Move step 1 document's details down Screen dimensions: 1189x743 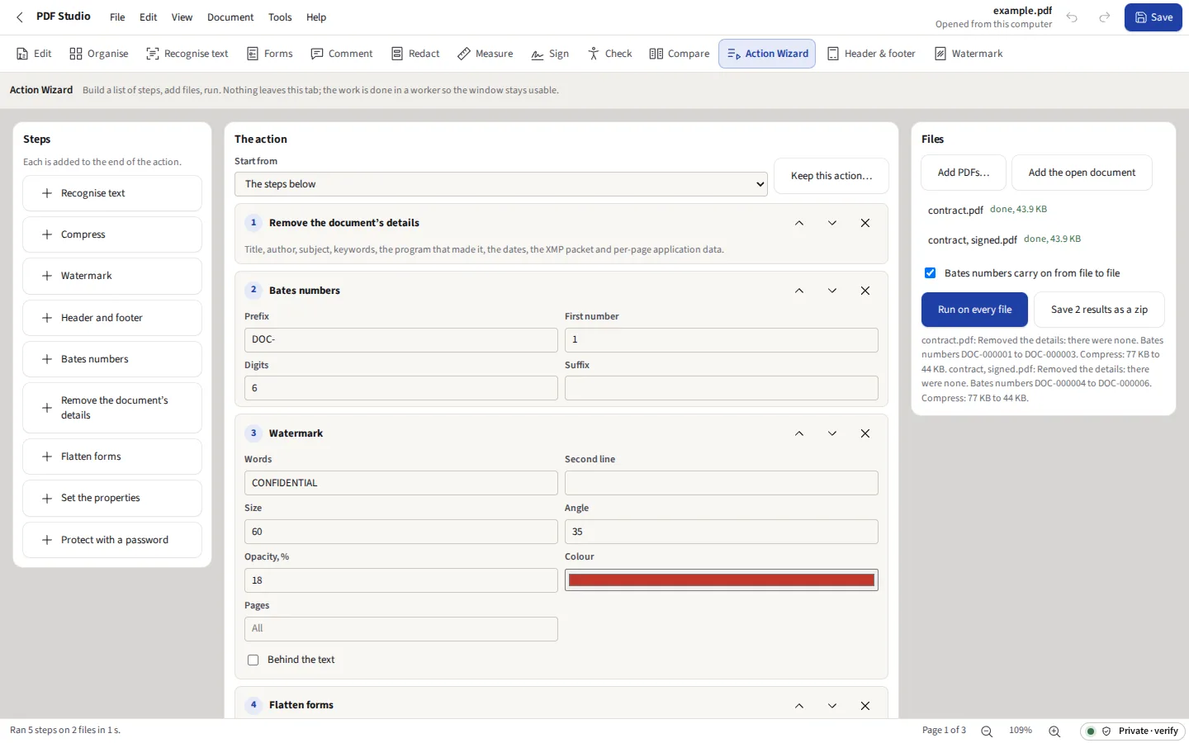(832, 223)
